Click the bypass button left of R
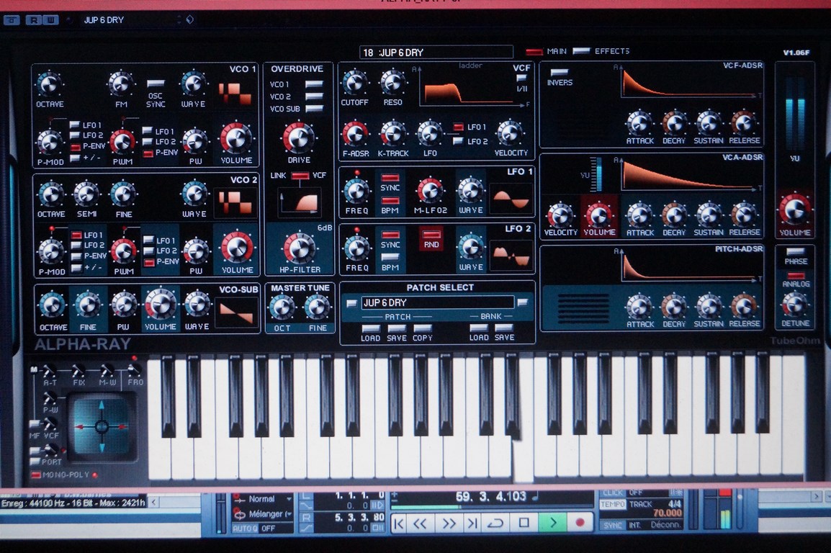The width and height of the screenshot is (831, 553). [x=12, y=20]
